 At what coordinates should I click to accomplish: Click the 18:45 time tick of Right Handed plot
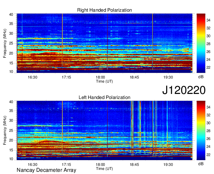click(134, 77)
